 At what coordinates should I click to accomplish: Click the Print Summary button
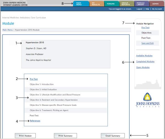coord(65,136)
